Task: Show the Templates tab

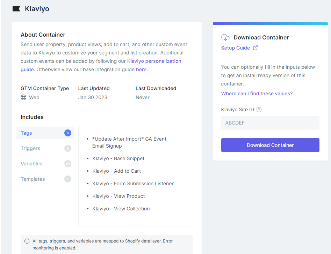Action: 33,179
